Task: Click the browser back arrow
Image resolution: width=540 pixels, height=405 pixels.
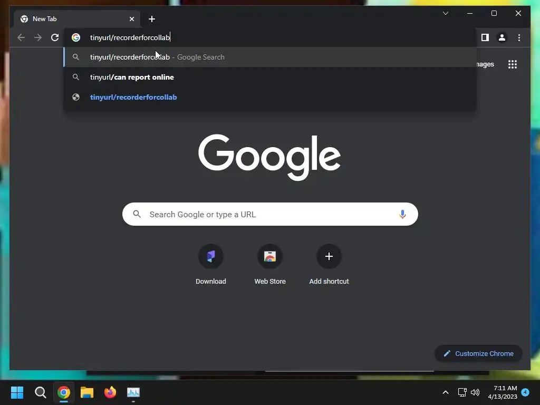Action: (21, 37)
